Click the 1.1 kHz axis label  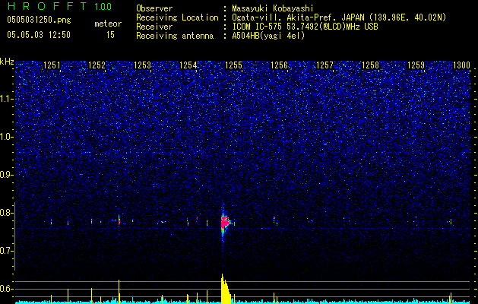7,99
